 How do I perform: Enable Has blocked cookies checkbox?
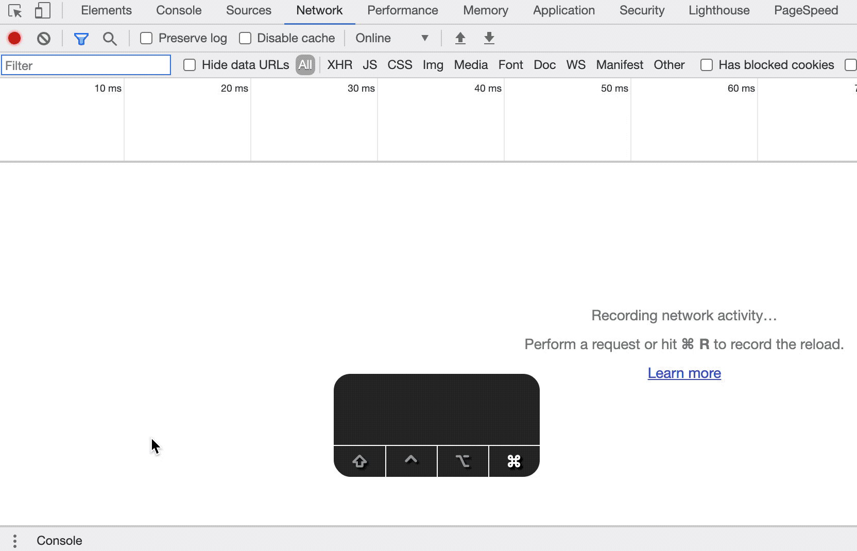707,65
